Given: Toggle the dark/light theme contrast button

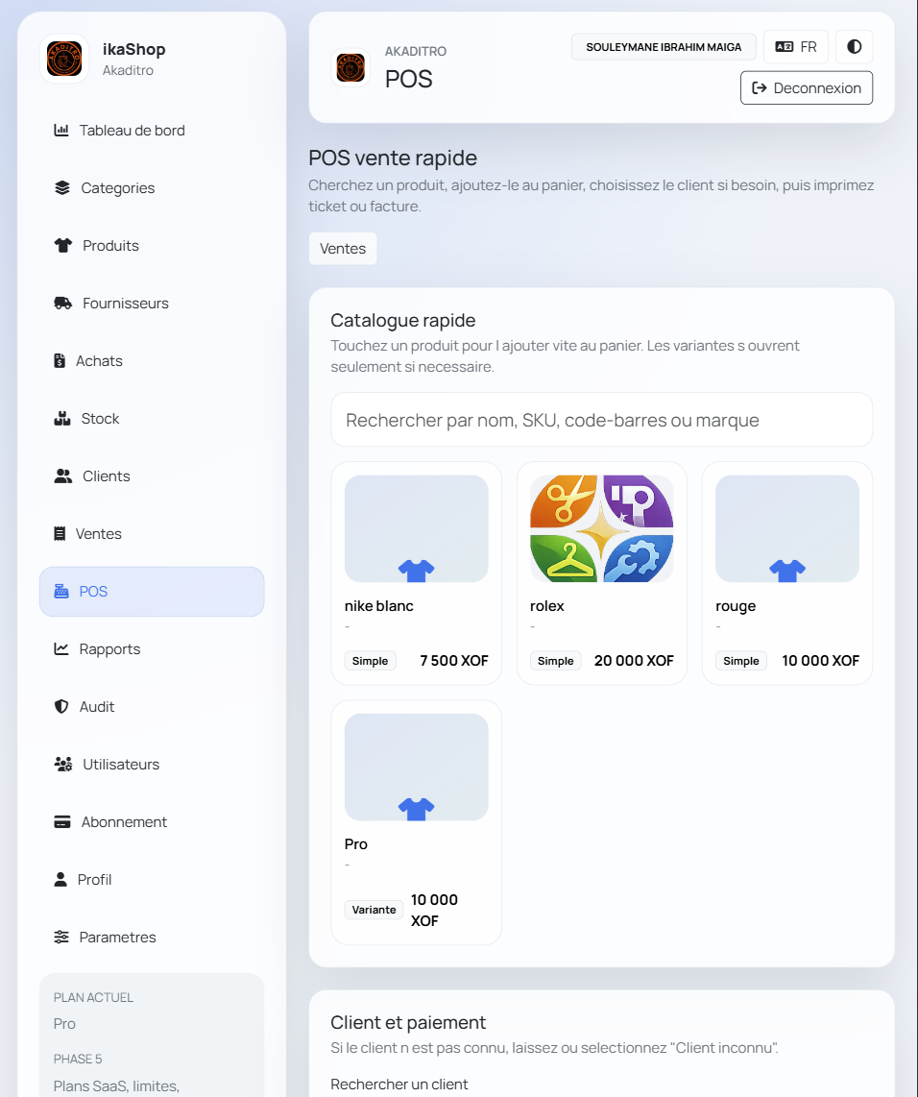Looking at the screenshot, I should tap(854, 47).
